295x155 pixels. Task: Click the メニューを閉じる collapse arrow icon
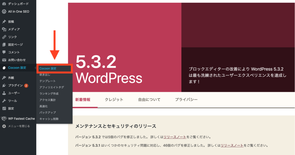4,126
